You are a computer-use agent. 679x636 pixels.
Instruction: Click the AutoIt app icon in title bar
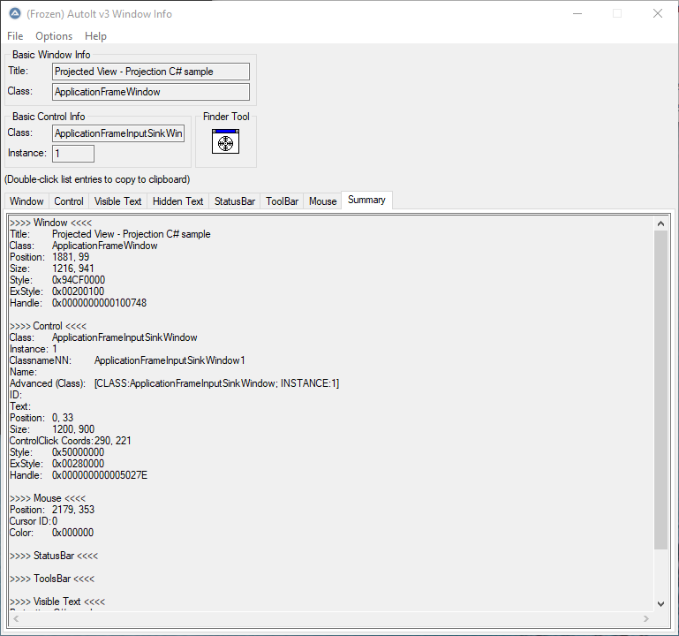coord(15,14)
